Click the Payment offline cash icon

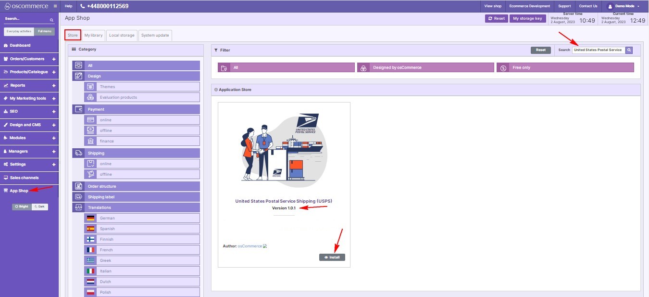tap(90, 130)
